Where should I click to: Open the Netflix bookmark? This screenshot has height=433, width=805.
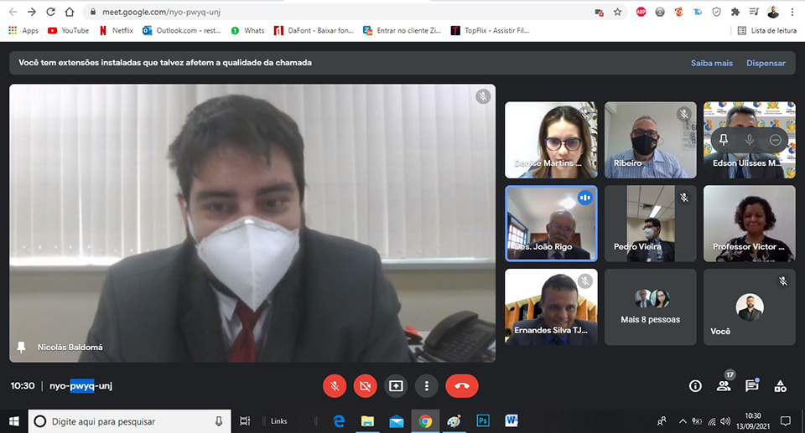[x=116, y=30]
